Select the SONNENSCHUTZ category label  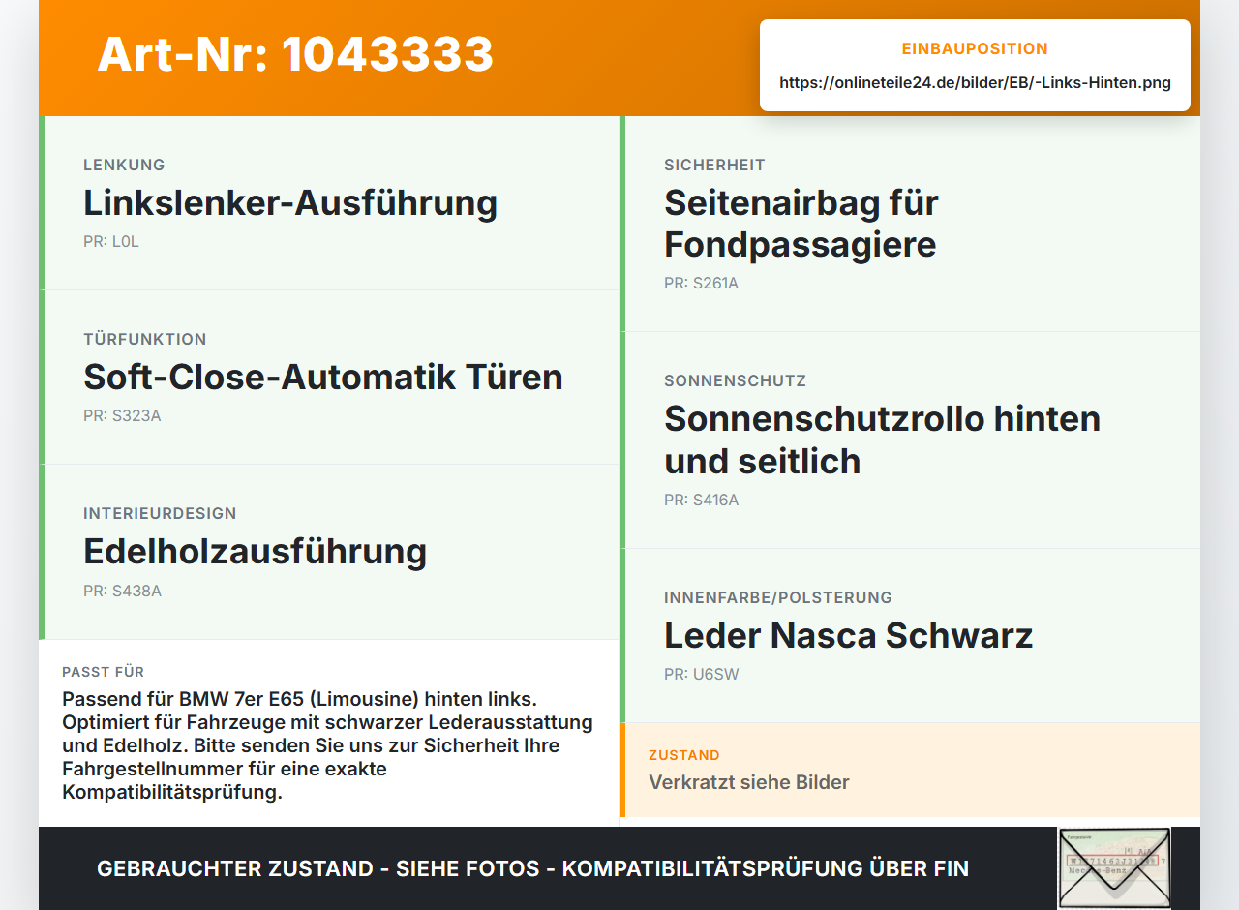tap(735, 381)
